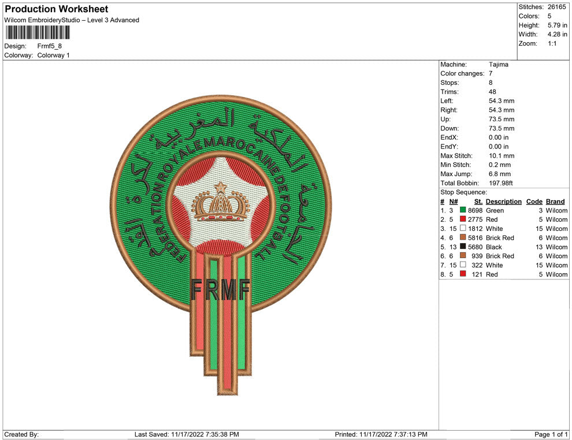Screen dimensions: 572x440
Task: Pick the White swatch beside 322 stitches
Action: 463,264
